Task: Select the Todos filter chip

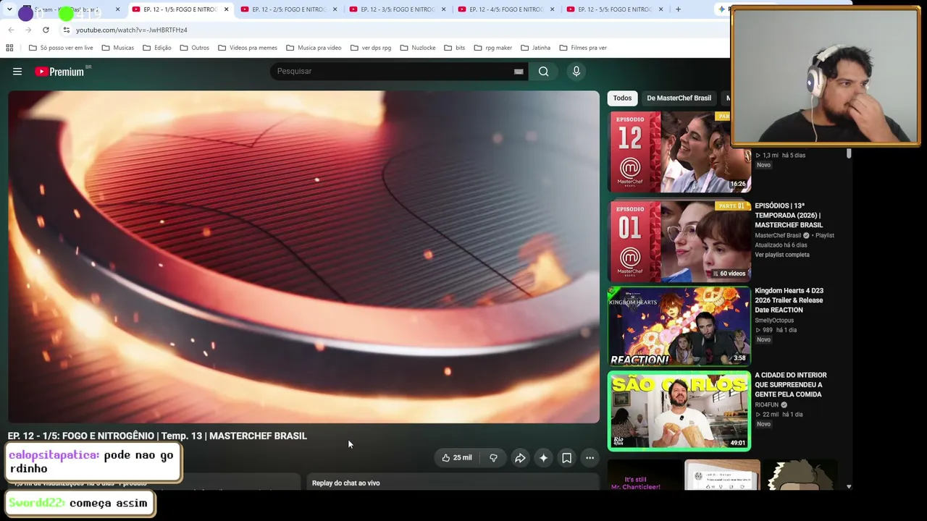Action: click(622, 98)
